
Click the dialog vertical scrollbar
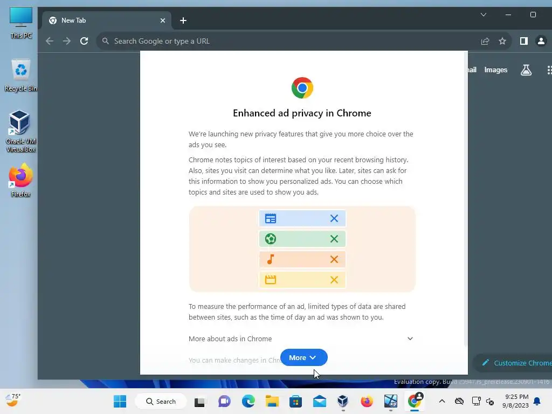(466, 199)
